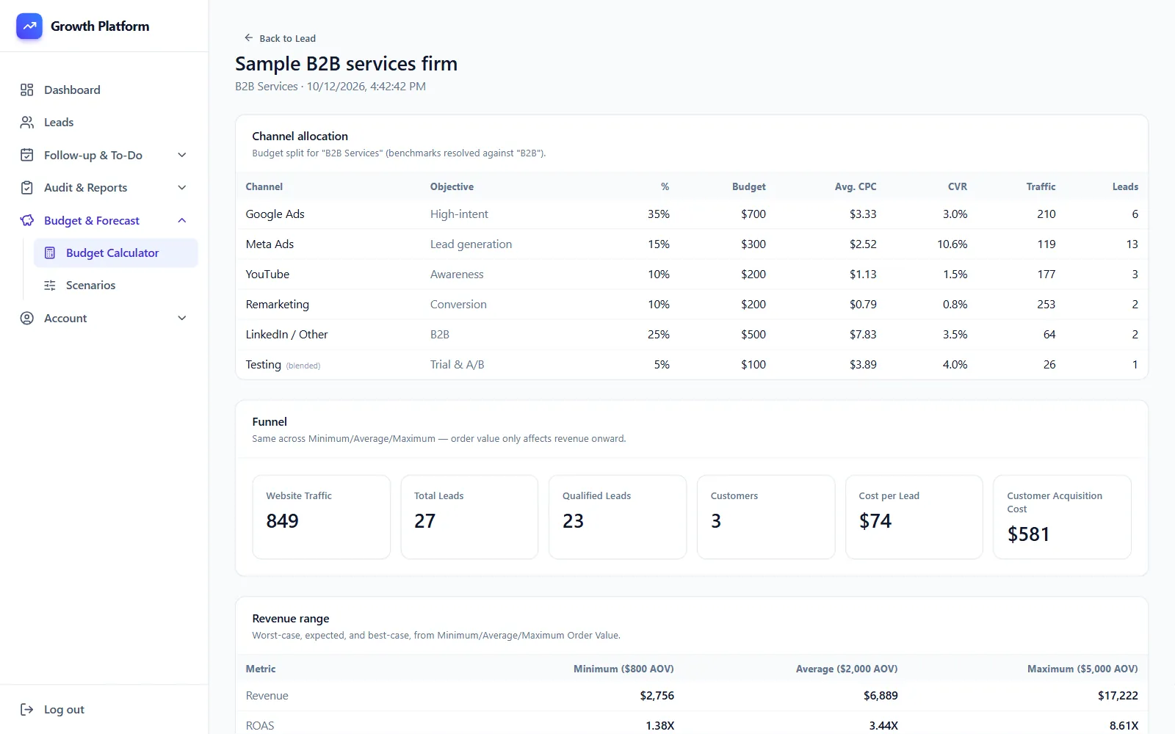Image resolution: width=1175 pixels, height=734 pixels.
Task: Click the Customer Acquisition Cost $581 card
Action: coord(1062,517)
